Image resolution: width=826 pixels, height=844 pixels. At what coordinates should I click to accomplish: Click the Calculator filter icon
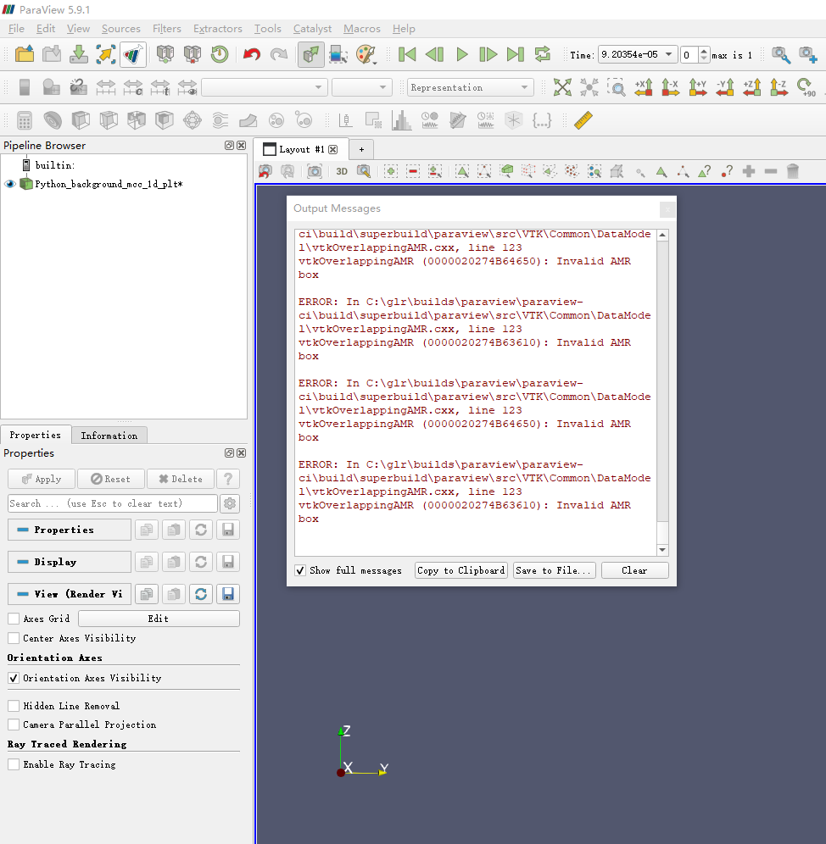click(25, 120)
